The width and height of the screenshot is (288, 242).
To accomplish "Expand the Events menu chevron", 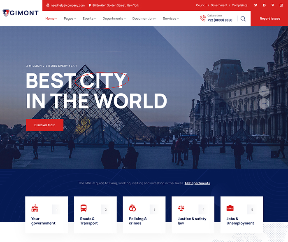I will point(95,19).
